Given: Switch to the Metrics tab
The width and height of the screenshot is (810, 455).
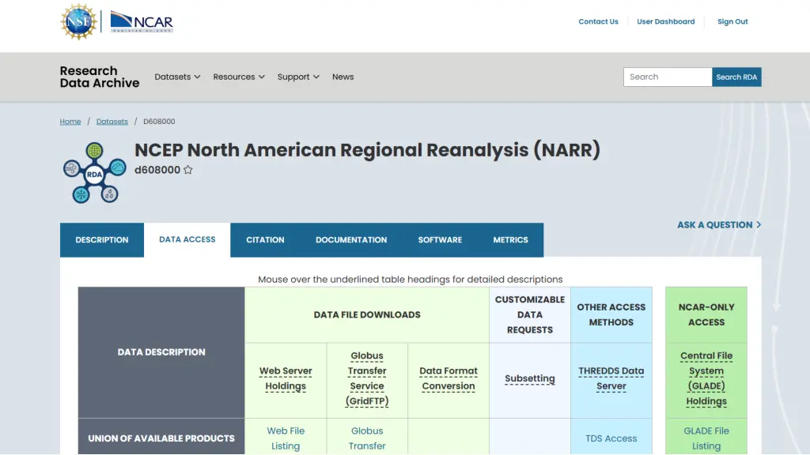Looking at the screenshot, I should click(510, 240).
